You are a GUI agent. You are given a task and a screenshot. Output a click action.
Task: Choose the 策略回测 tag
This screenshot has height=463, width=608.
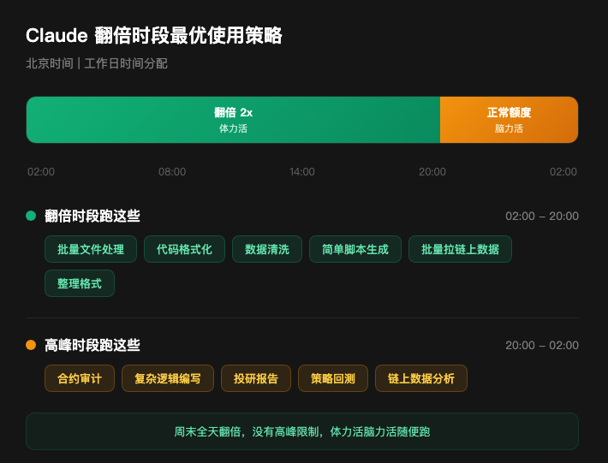tap(333, 378)
